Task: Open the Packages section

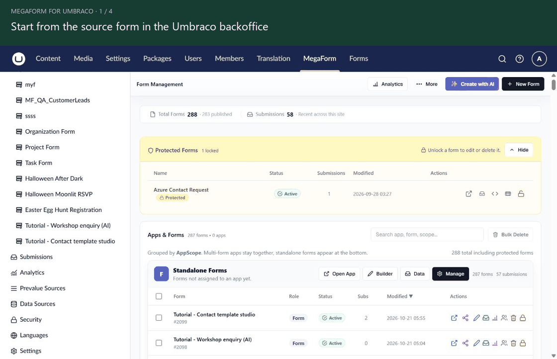Action: (x=157, y=59)
